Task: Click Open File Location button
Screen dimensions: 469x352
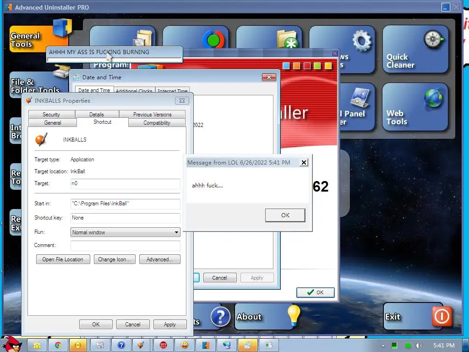Action: tap(63, 259)
